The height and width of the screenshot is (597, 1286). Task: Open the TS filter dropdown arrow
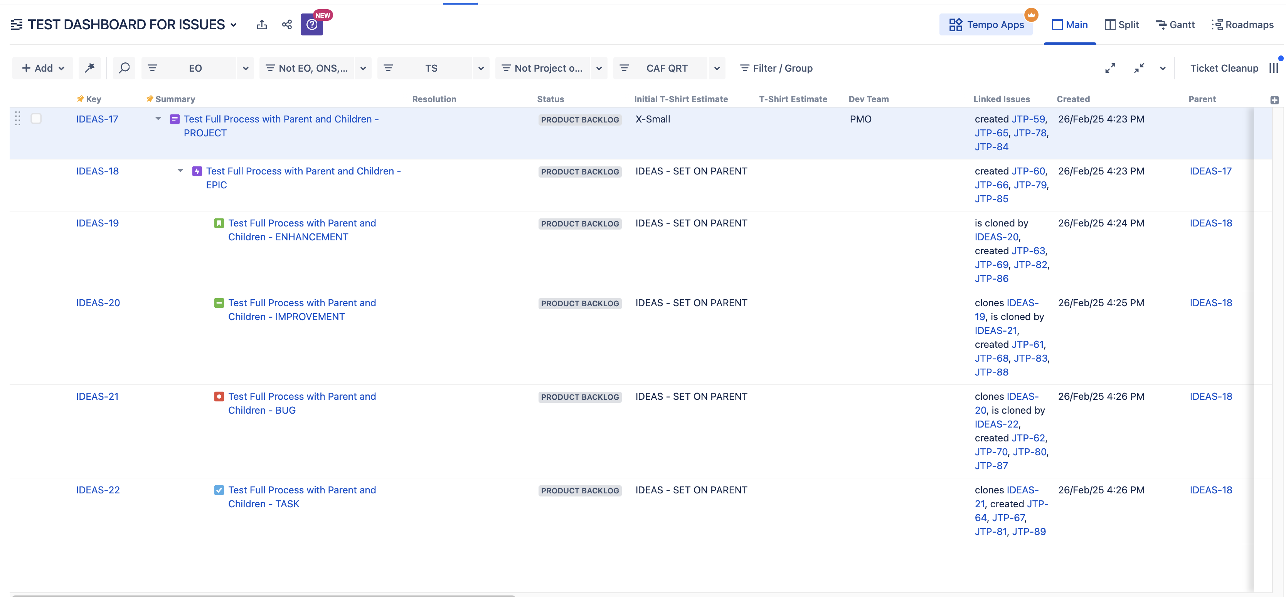pos(481,68)
